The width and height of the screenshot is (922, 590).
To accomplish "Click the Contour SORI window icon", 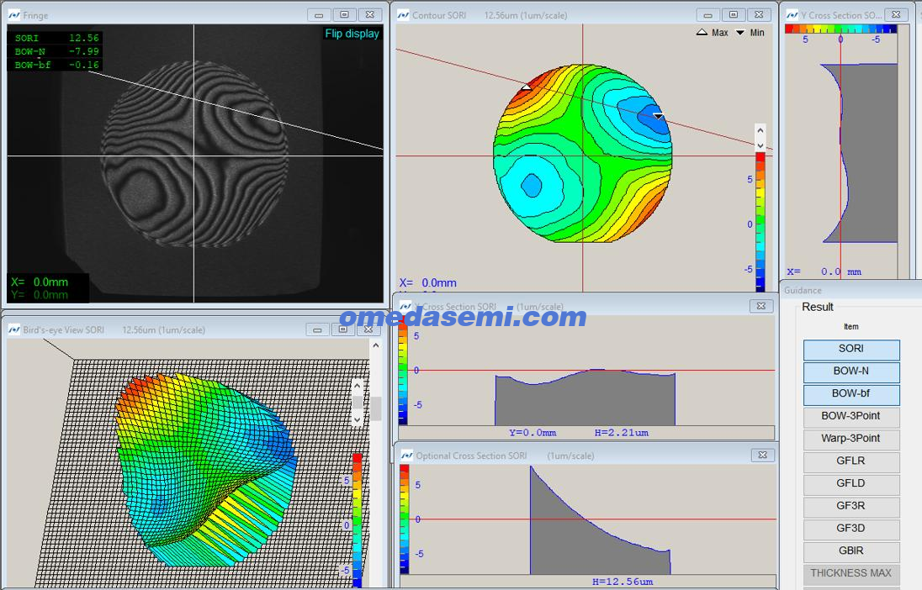I will pyautogui.click(x=403, y=15).
